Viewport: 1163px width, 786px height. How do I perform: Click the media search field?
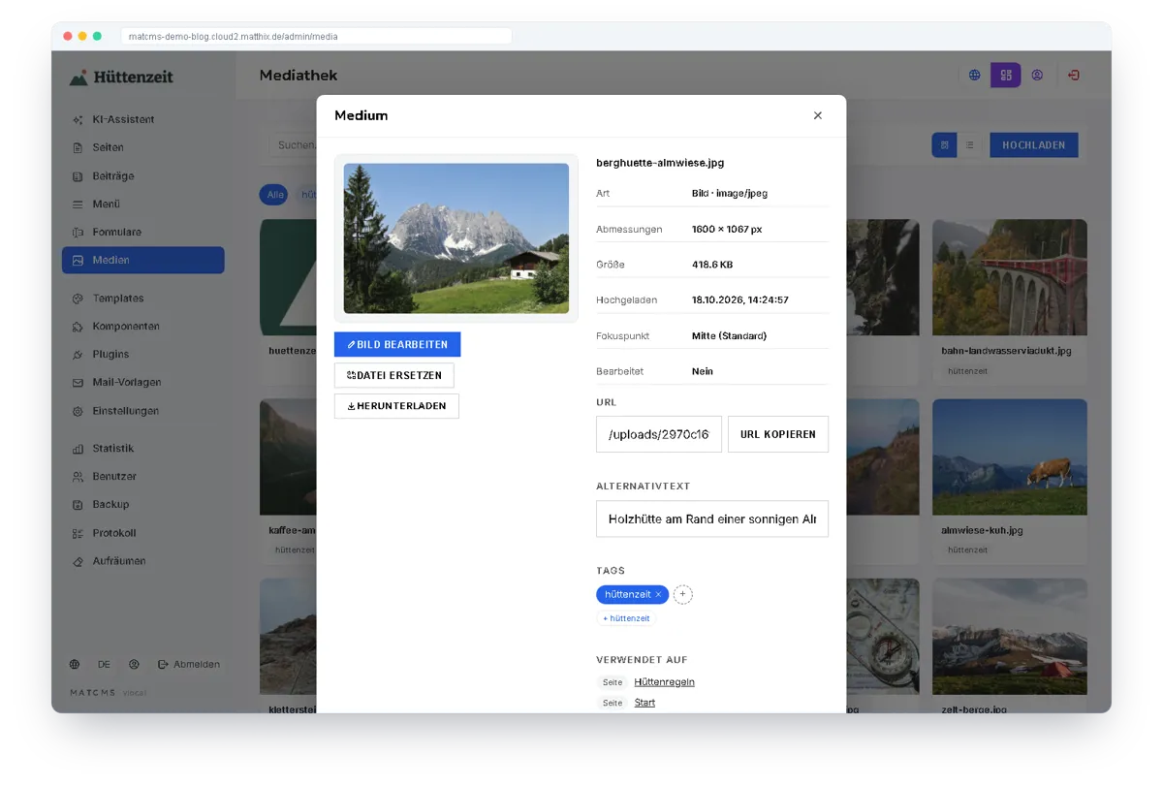click(294, 145)
